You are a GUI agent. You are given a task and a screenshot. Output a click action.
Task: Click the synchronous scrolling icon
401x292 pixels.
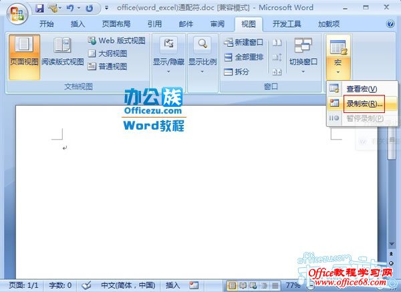tap(277, 57)
